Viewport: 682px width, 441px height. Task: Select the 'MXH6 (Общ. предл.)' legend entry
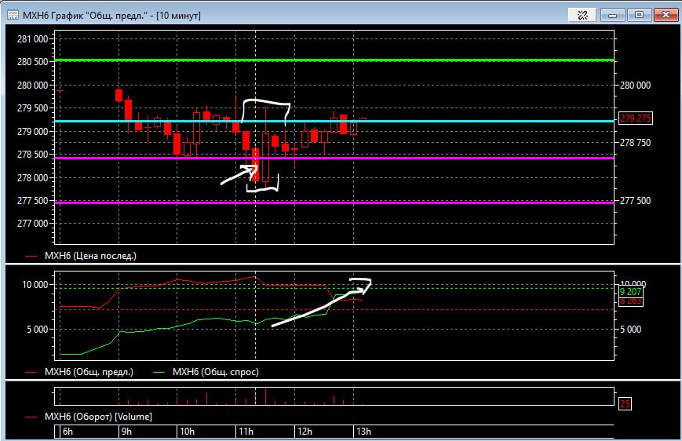[x=89, y=371]
